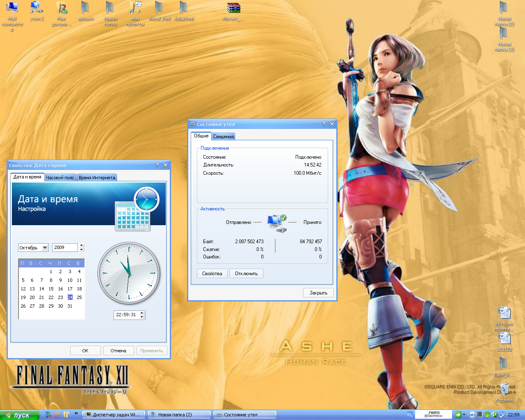Click the ICQ flower tray icon
The image size is (525, 420).
(x=487, y=415)
